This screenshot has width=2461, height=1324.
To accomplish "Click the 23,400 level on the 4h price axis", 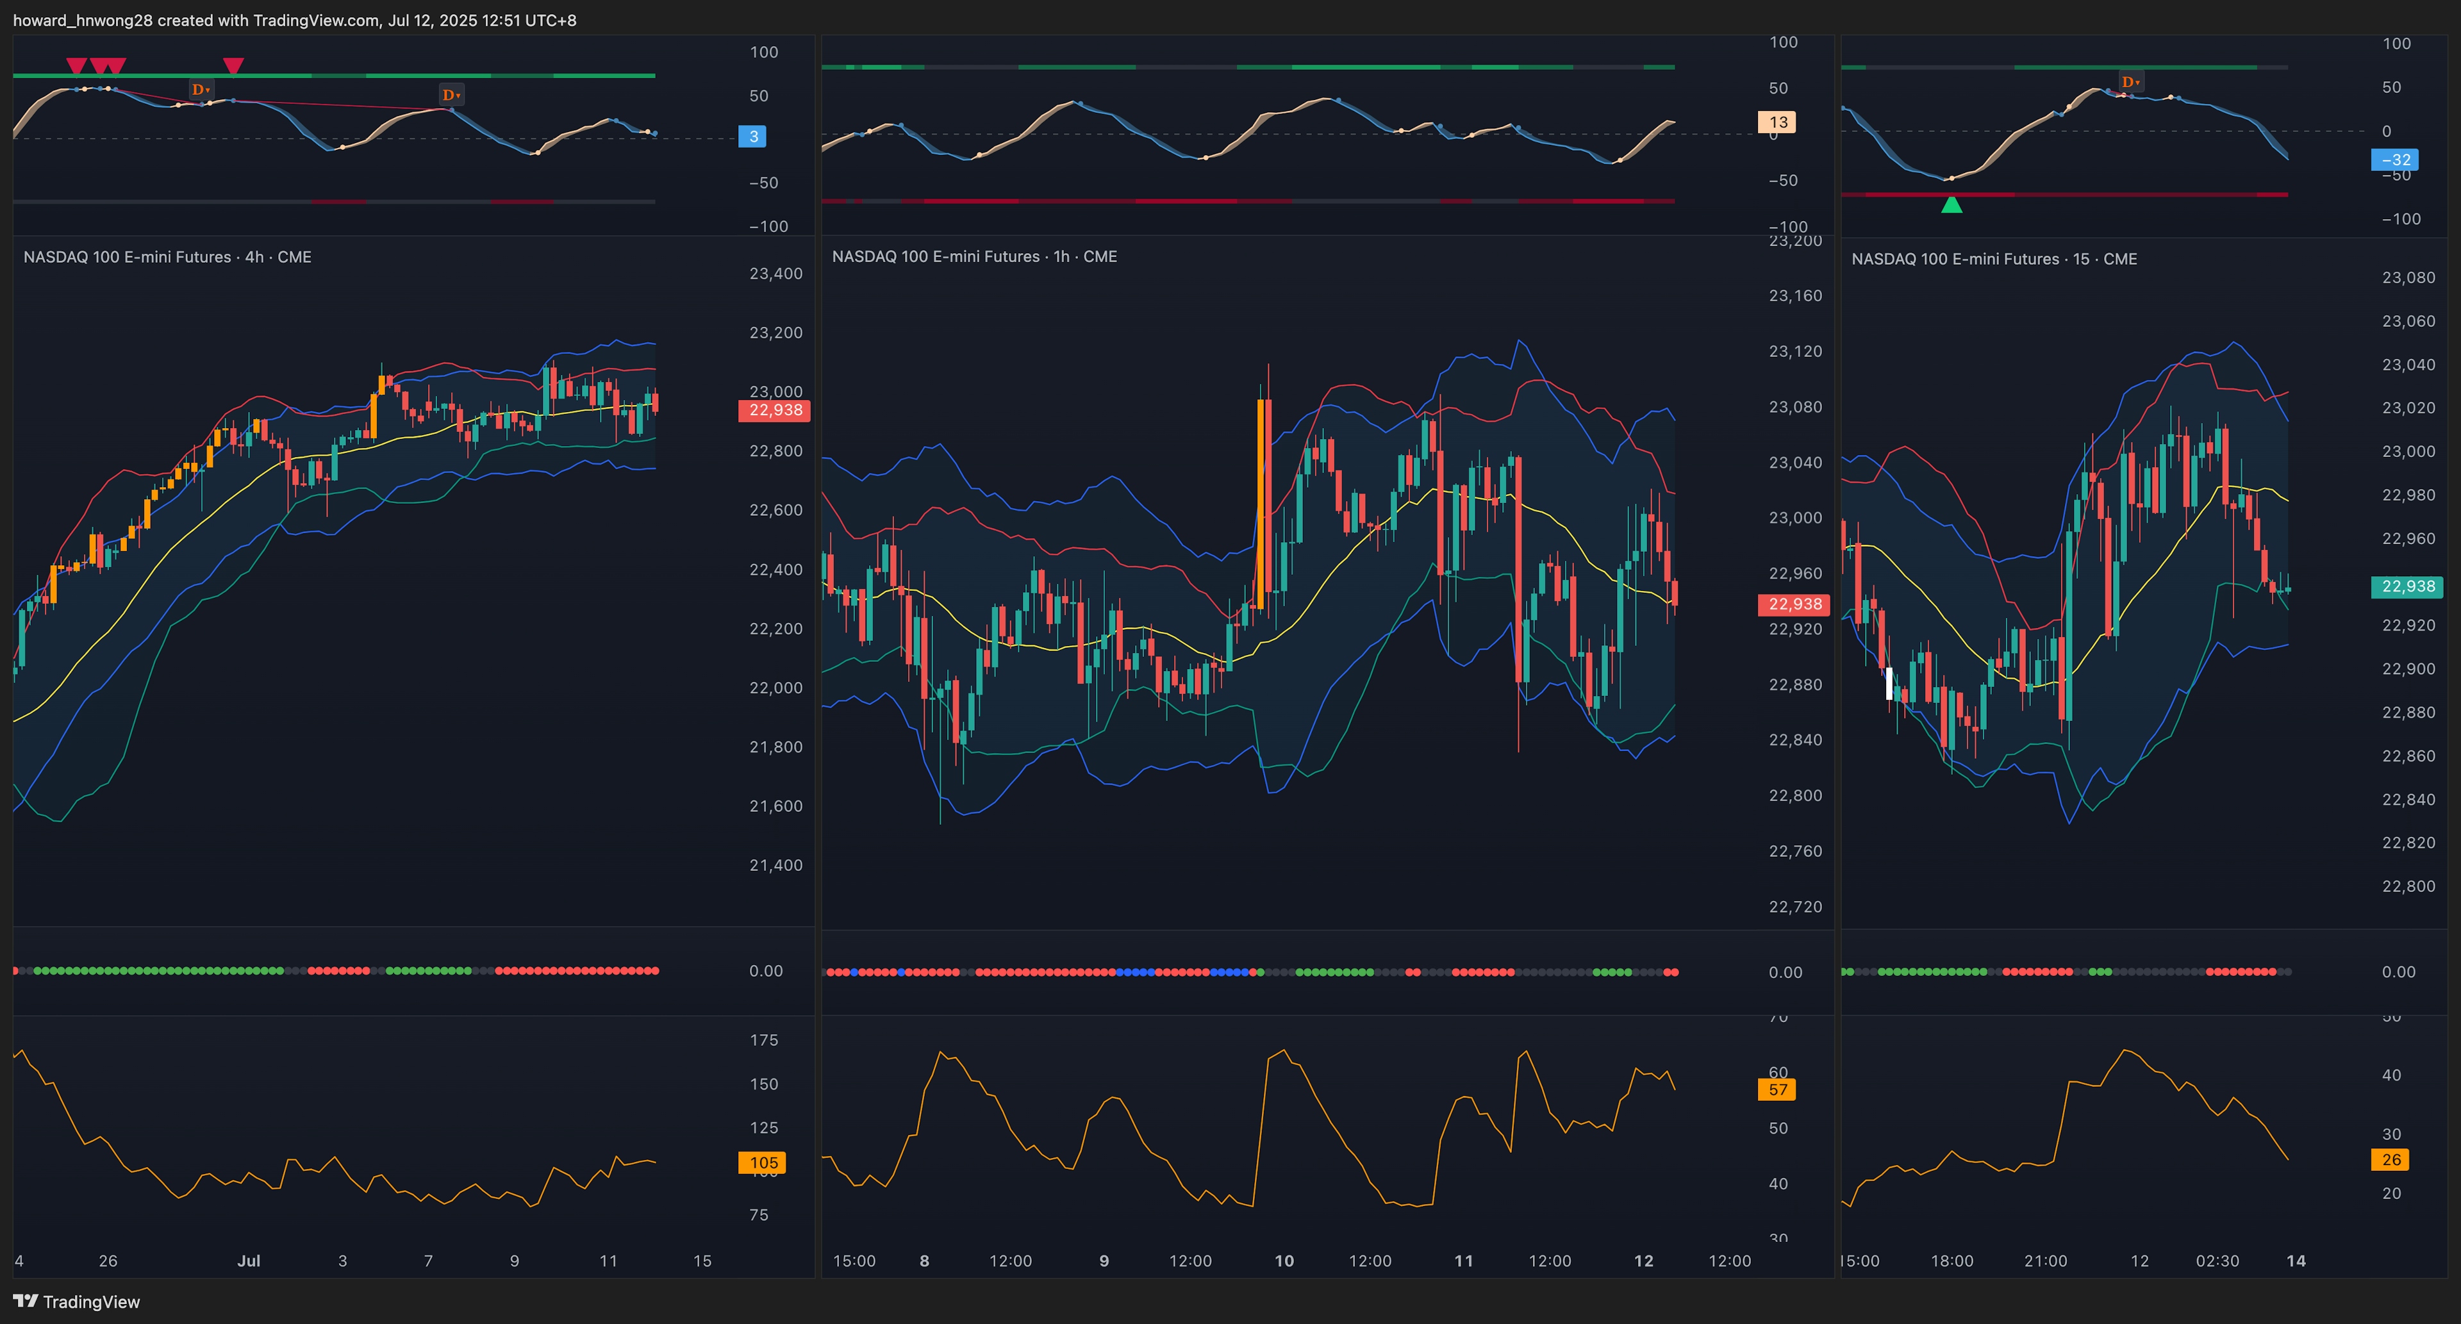I will click(x=775, y=273).
